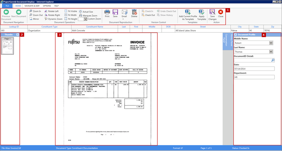Click Constituent Name column header
This screenshot has height=151, width=282.
click(x=95, y=27)
